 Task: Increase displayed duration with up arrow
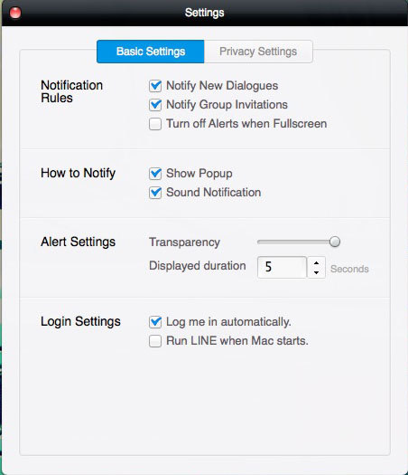(317, 262)
